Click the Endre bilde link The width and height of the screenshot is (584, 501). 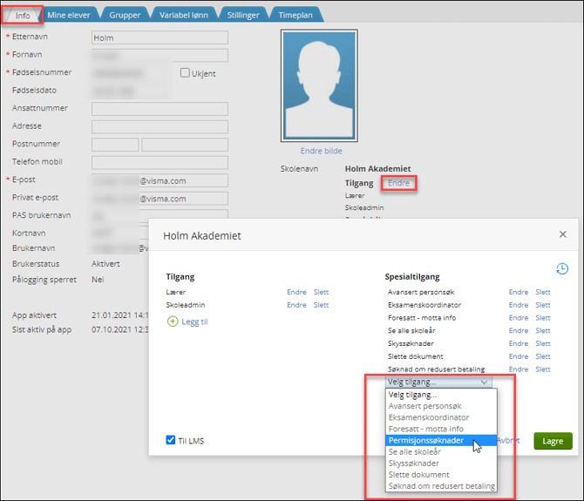pyautogui.click(x=321, y=151)
